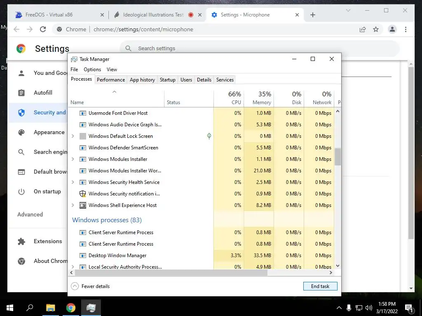Open Windows Start menu
Viewport: 422px width, 316px height.
tap(10, 308)
